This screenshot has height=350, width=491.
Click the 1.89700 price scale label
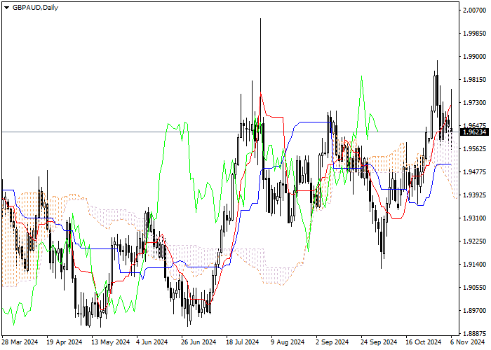(475, 311)
